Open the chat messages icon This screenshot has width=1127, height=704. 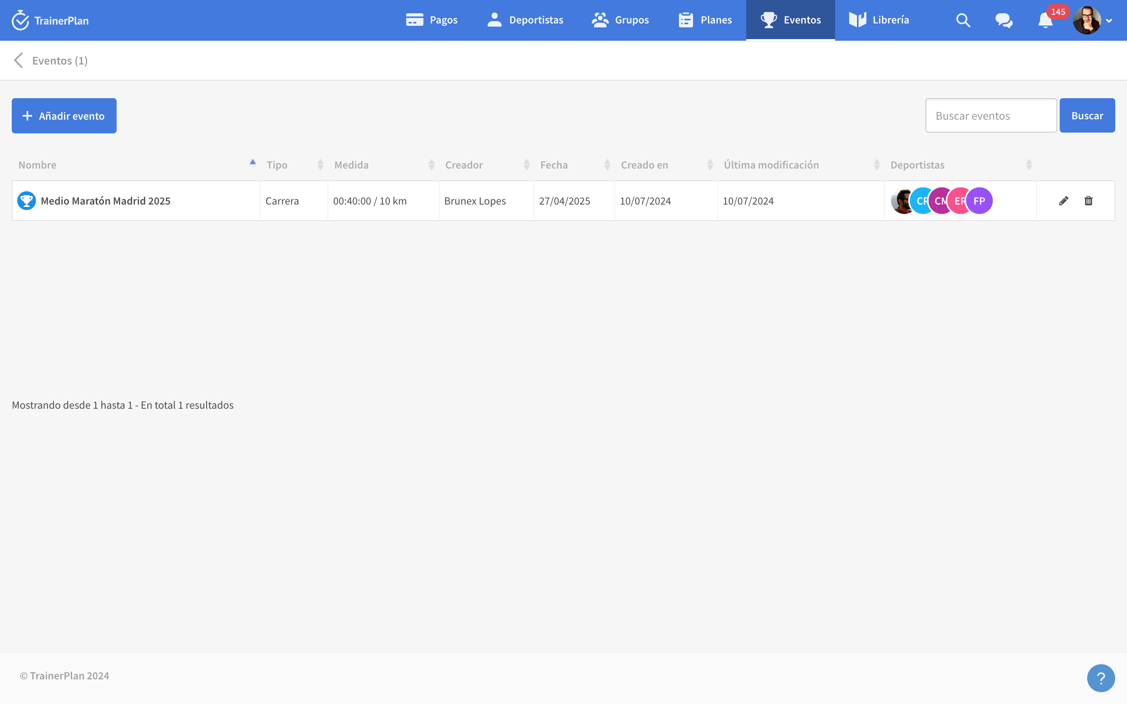point(1004,20)
